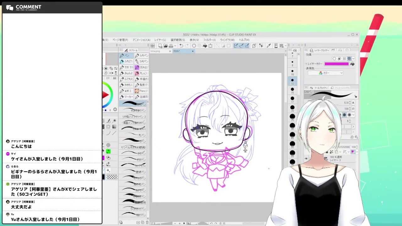Choose the Gペン brush preset
The width and height of the screenshot is (402, 226).
[x=133, y=141]
